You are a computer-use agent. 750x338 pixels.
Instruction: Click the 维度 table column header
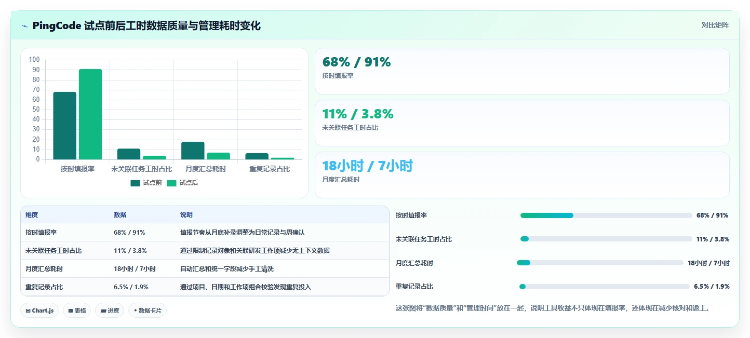click(x=32, y=215)
